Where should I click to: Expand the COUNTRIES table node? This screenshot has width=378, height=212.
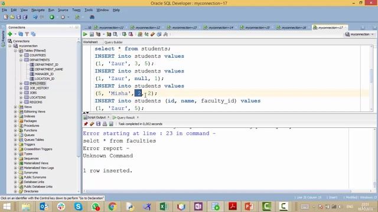(21, 55)
